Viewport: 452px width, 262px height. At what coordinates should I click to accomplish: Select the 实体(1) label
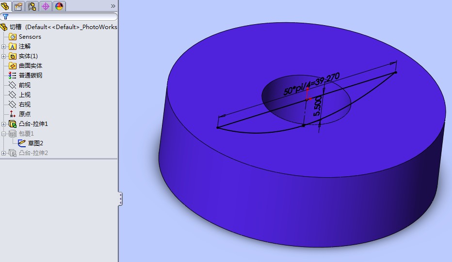coord(28,56)
